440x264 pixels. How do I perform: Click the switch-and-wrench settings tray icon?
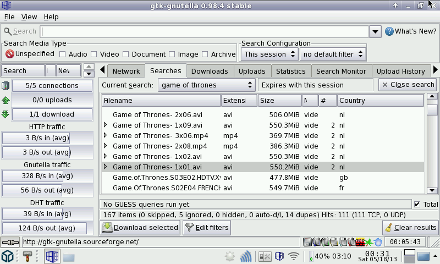pos(265,256)
